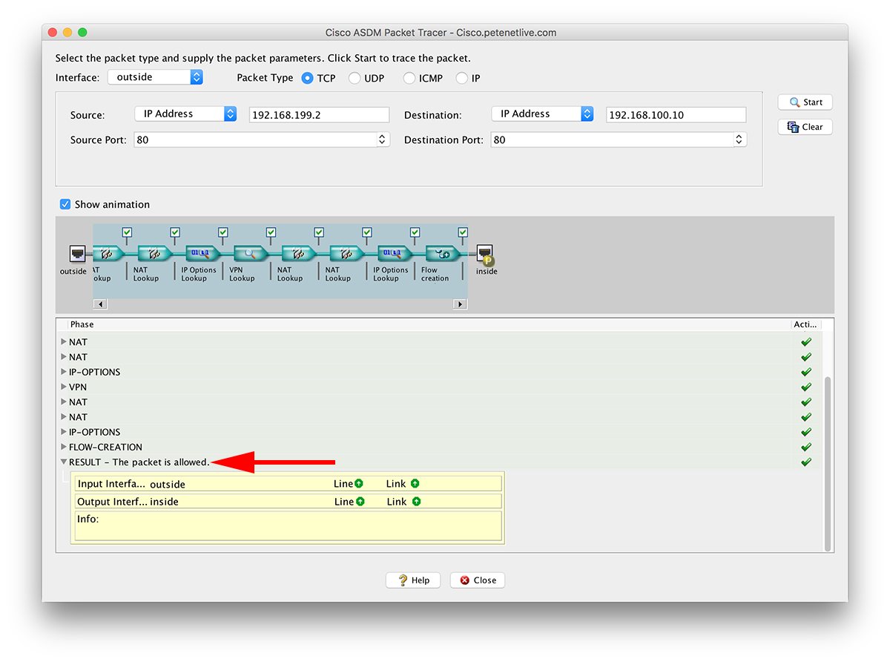Open the Destination address type dropdown

coord(542,114)
